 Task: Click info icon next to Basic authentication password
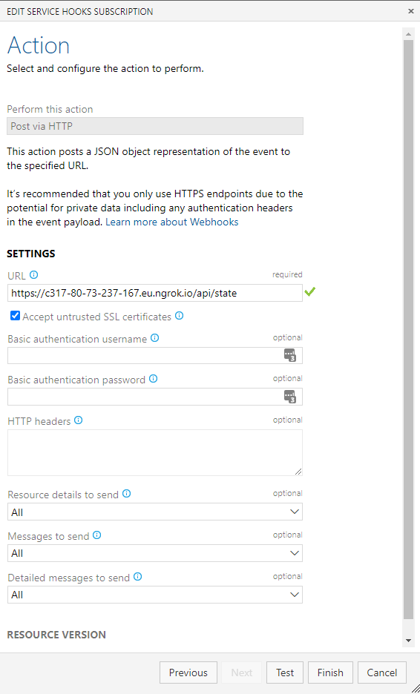click(x=154, y=379)
